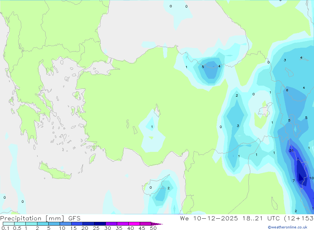Pick the 1–2 mm legend swatch
Viewport: 314px width, 230px height.
coord(31,224)
